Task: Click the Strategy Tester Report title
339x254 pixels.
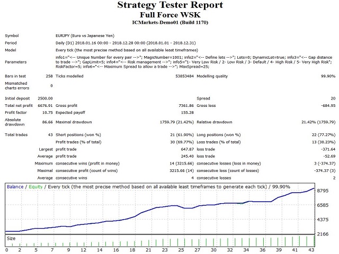Action: point(169,6)
